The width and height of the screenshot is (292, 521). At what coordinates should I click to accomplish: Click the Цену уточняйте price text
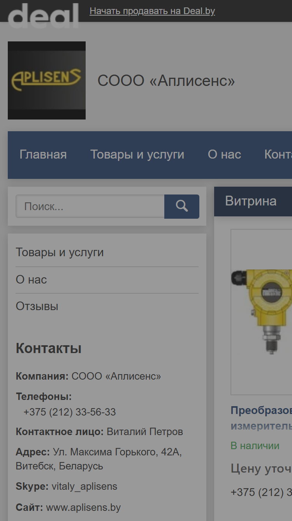[261, 468]
